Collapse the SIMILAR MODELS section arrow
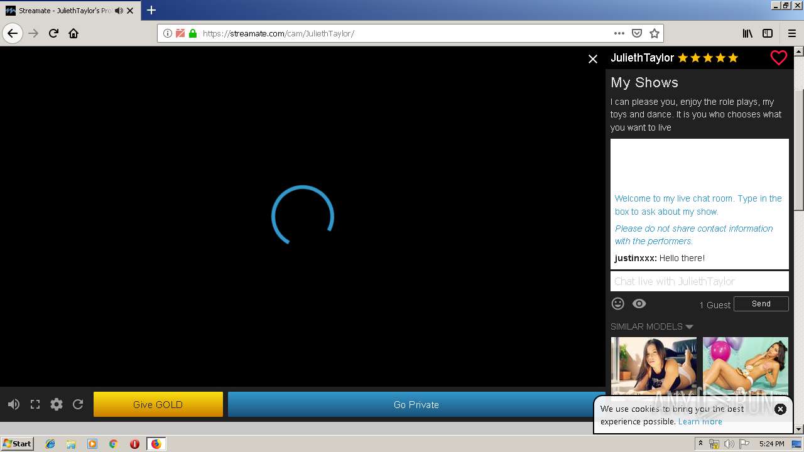Screen dimensions: 804x452 (689, 326)
